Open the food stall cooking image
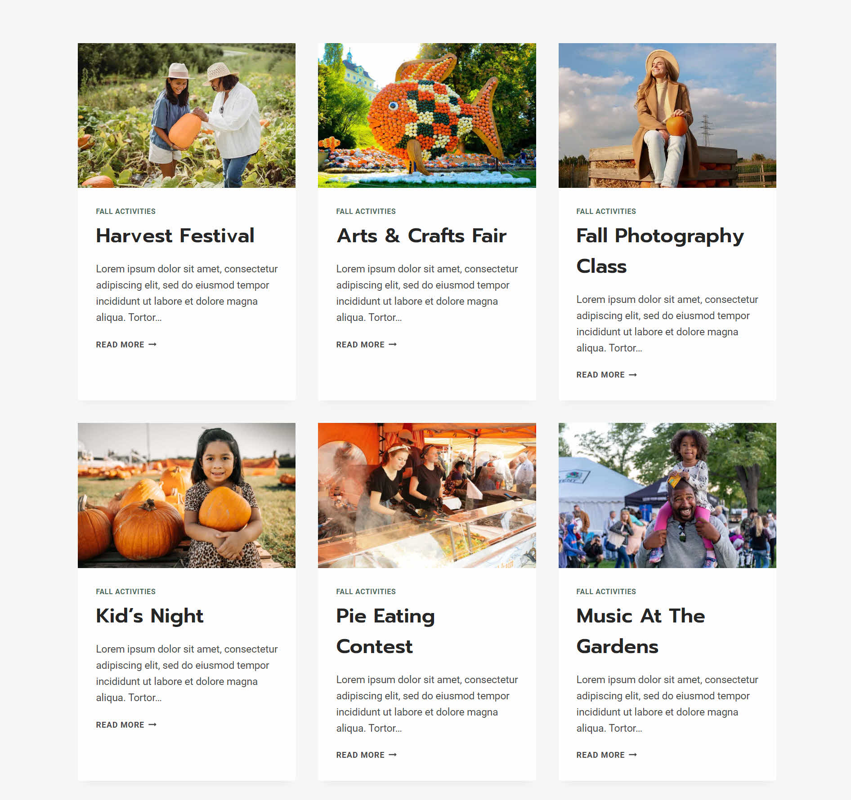The image size is (851, 800). 427,495
